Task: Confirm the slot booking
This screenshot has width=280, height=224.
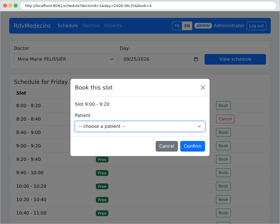Action: coord(193,146)
